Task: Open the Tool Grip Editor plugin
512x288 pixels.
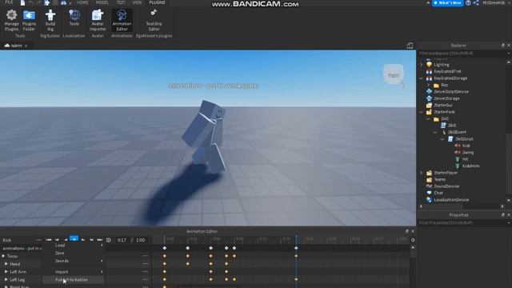Action: 154,20
